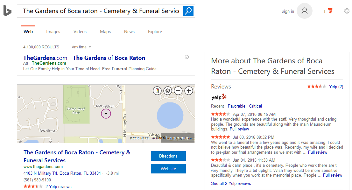Open The Gardens of Boca Raton listing title
Image resolution: width=352 pixels, height=190 pixels.
pyautogui.click(x=77, y=156)
